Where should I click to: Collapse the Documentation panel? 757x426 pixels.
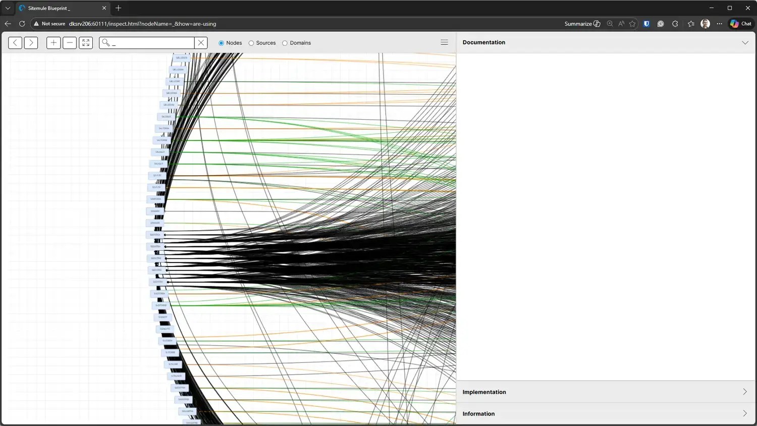(745, 42)
